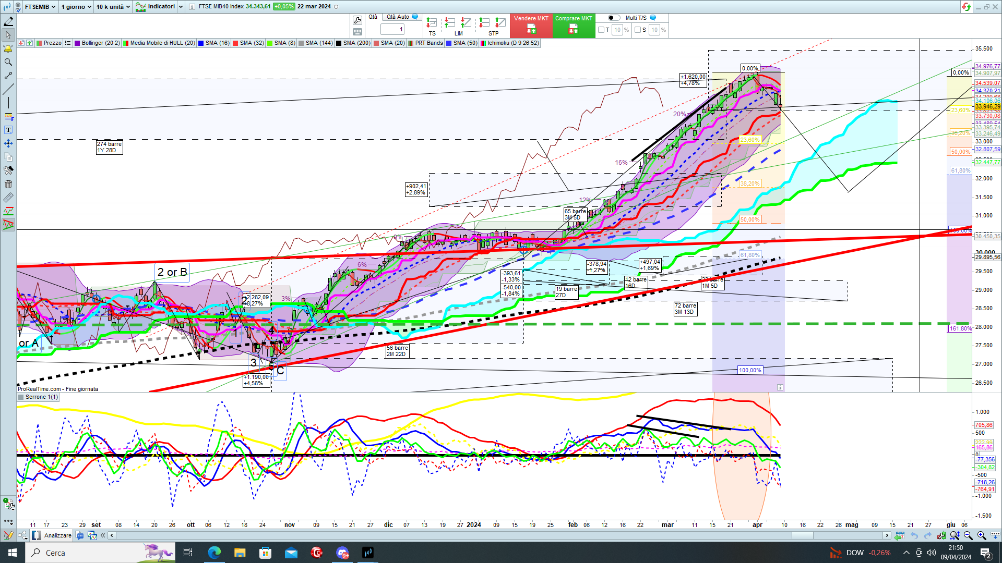Click the first LIM limit order icon
The height and width of the screenshot is (563, 1002).
click(449, 23)
